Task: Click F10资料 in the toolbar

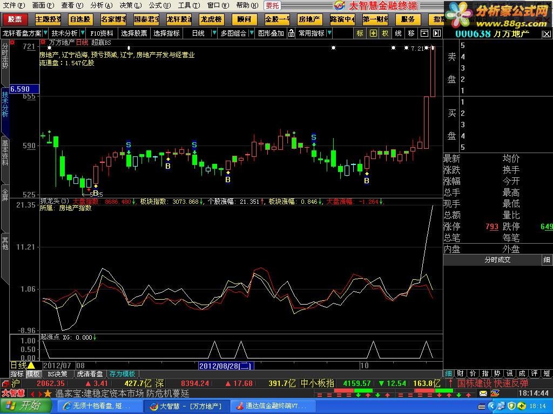Action: pyautogui.click(x=102, y=33)
